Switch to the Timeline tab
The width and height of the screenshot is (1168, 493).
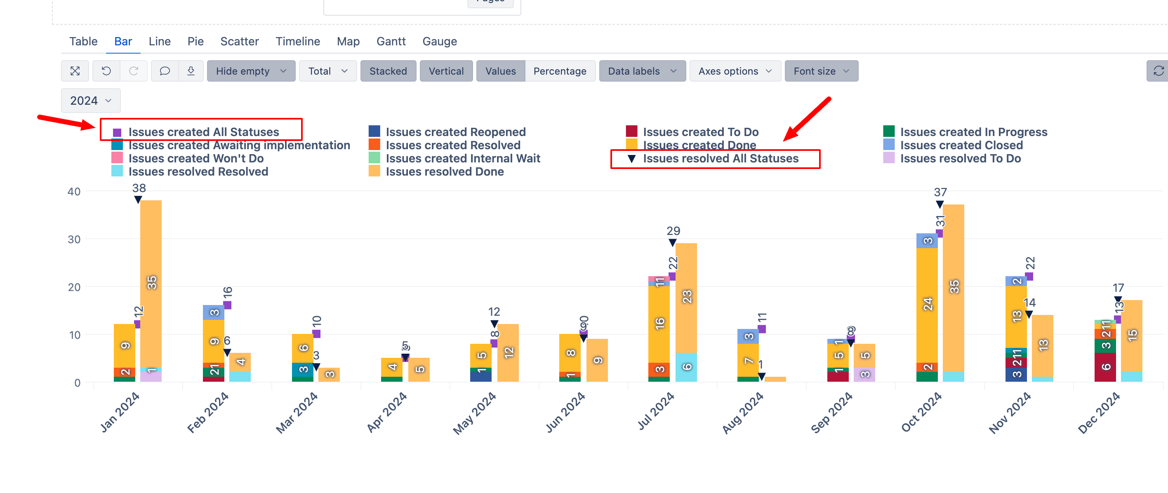click(297, 41)
